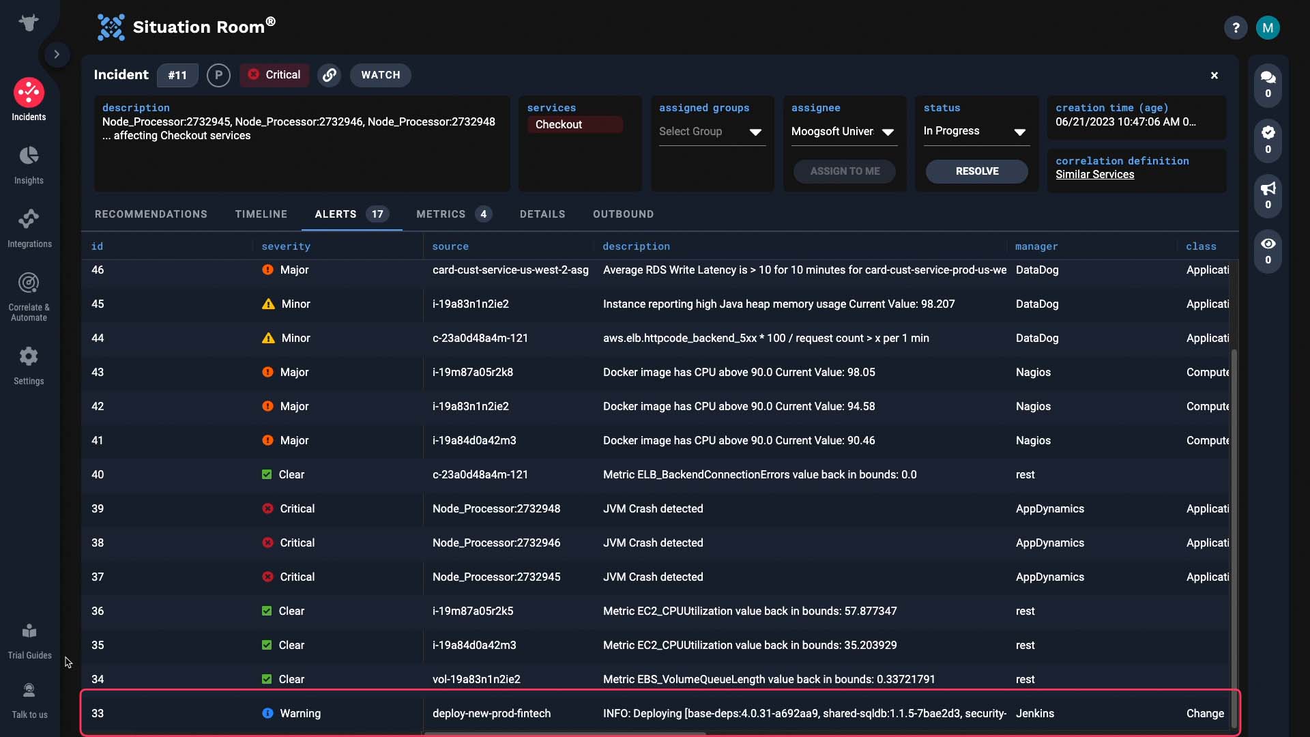Screen dimensions: 1310x737
Task: Open the In Progress status dropdown
Action: pyautogui.click(x=976, y=131)
